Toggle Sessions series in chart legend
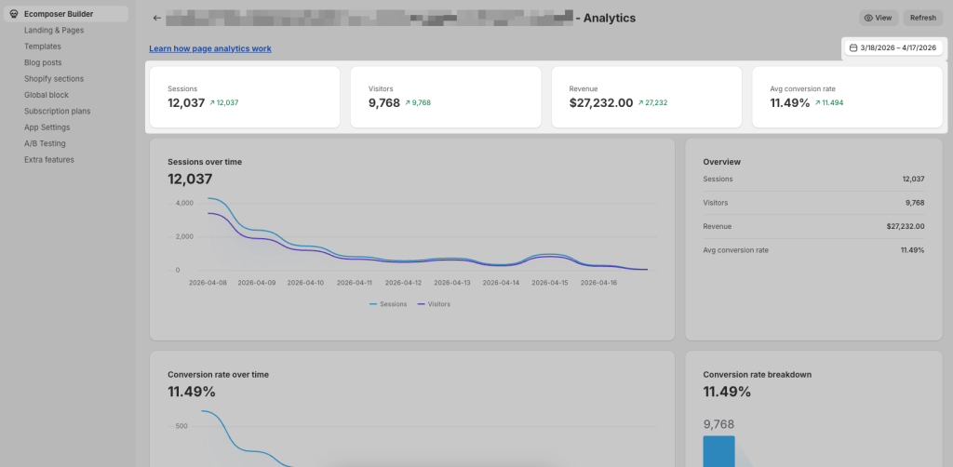953x467 pixels. tap(388, 304)
